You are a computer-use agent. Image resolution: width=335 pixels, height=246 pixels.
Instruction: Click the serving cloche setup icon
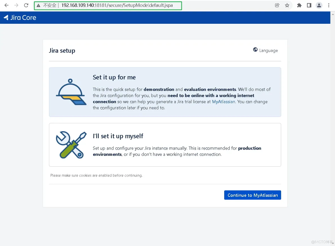coord(71,92)
